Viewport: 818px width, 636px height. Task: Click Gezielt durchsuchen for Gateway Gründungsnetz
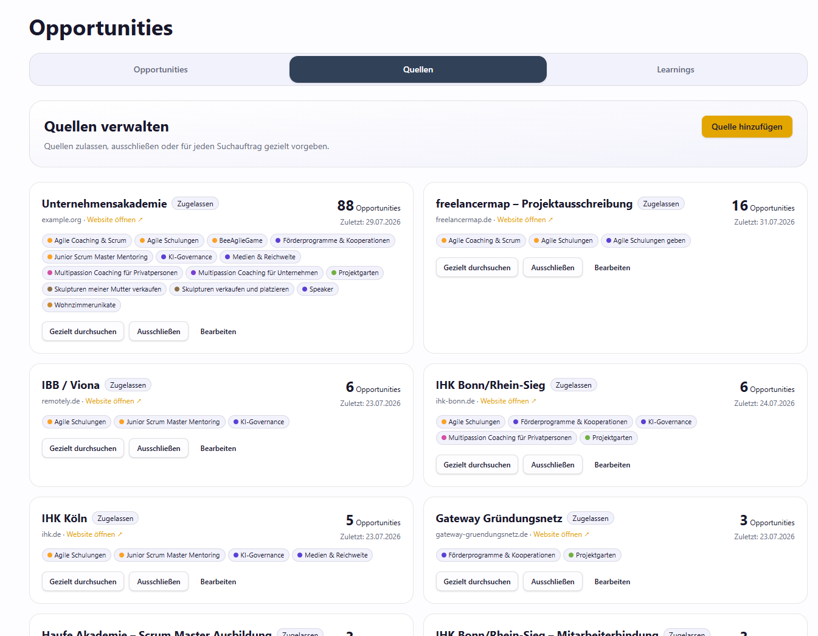point(477,582)
